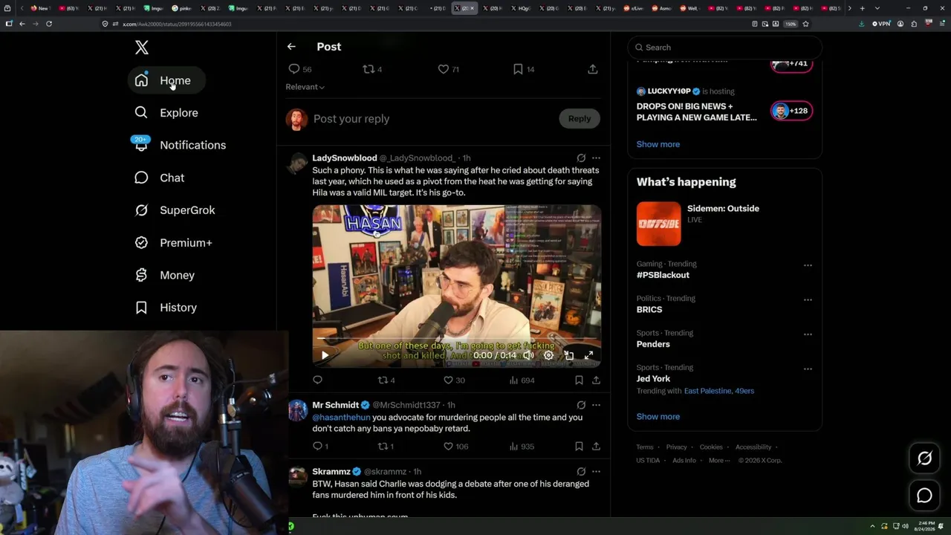The width and height of the screenshot is (951, 535).
Task: Click Show more under trending topics
Action: click(658, 417)
